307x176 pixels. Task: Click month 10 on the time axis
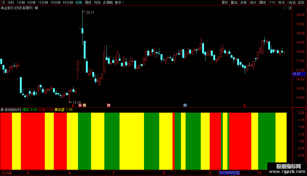click(260, 173)
